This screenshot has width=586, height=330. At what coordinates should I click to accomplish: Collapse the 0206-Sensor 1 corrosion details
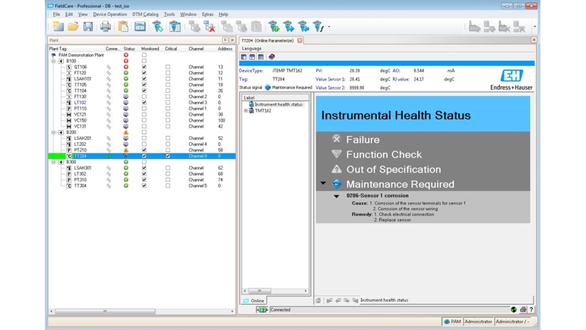click(337, 196)
